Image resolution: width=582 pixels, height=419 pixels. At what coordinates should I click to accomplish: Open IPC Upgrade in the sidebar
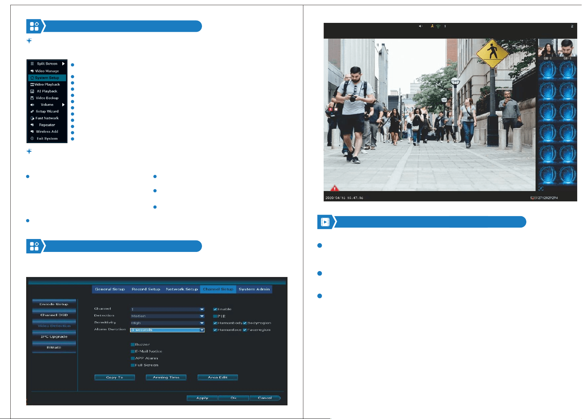[54, 337]
